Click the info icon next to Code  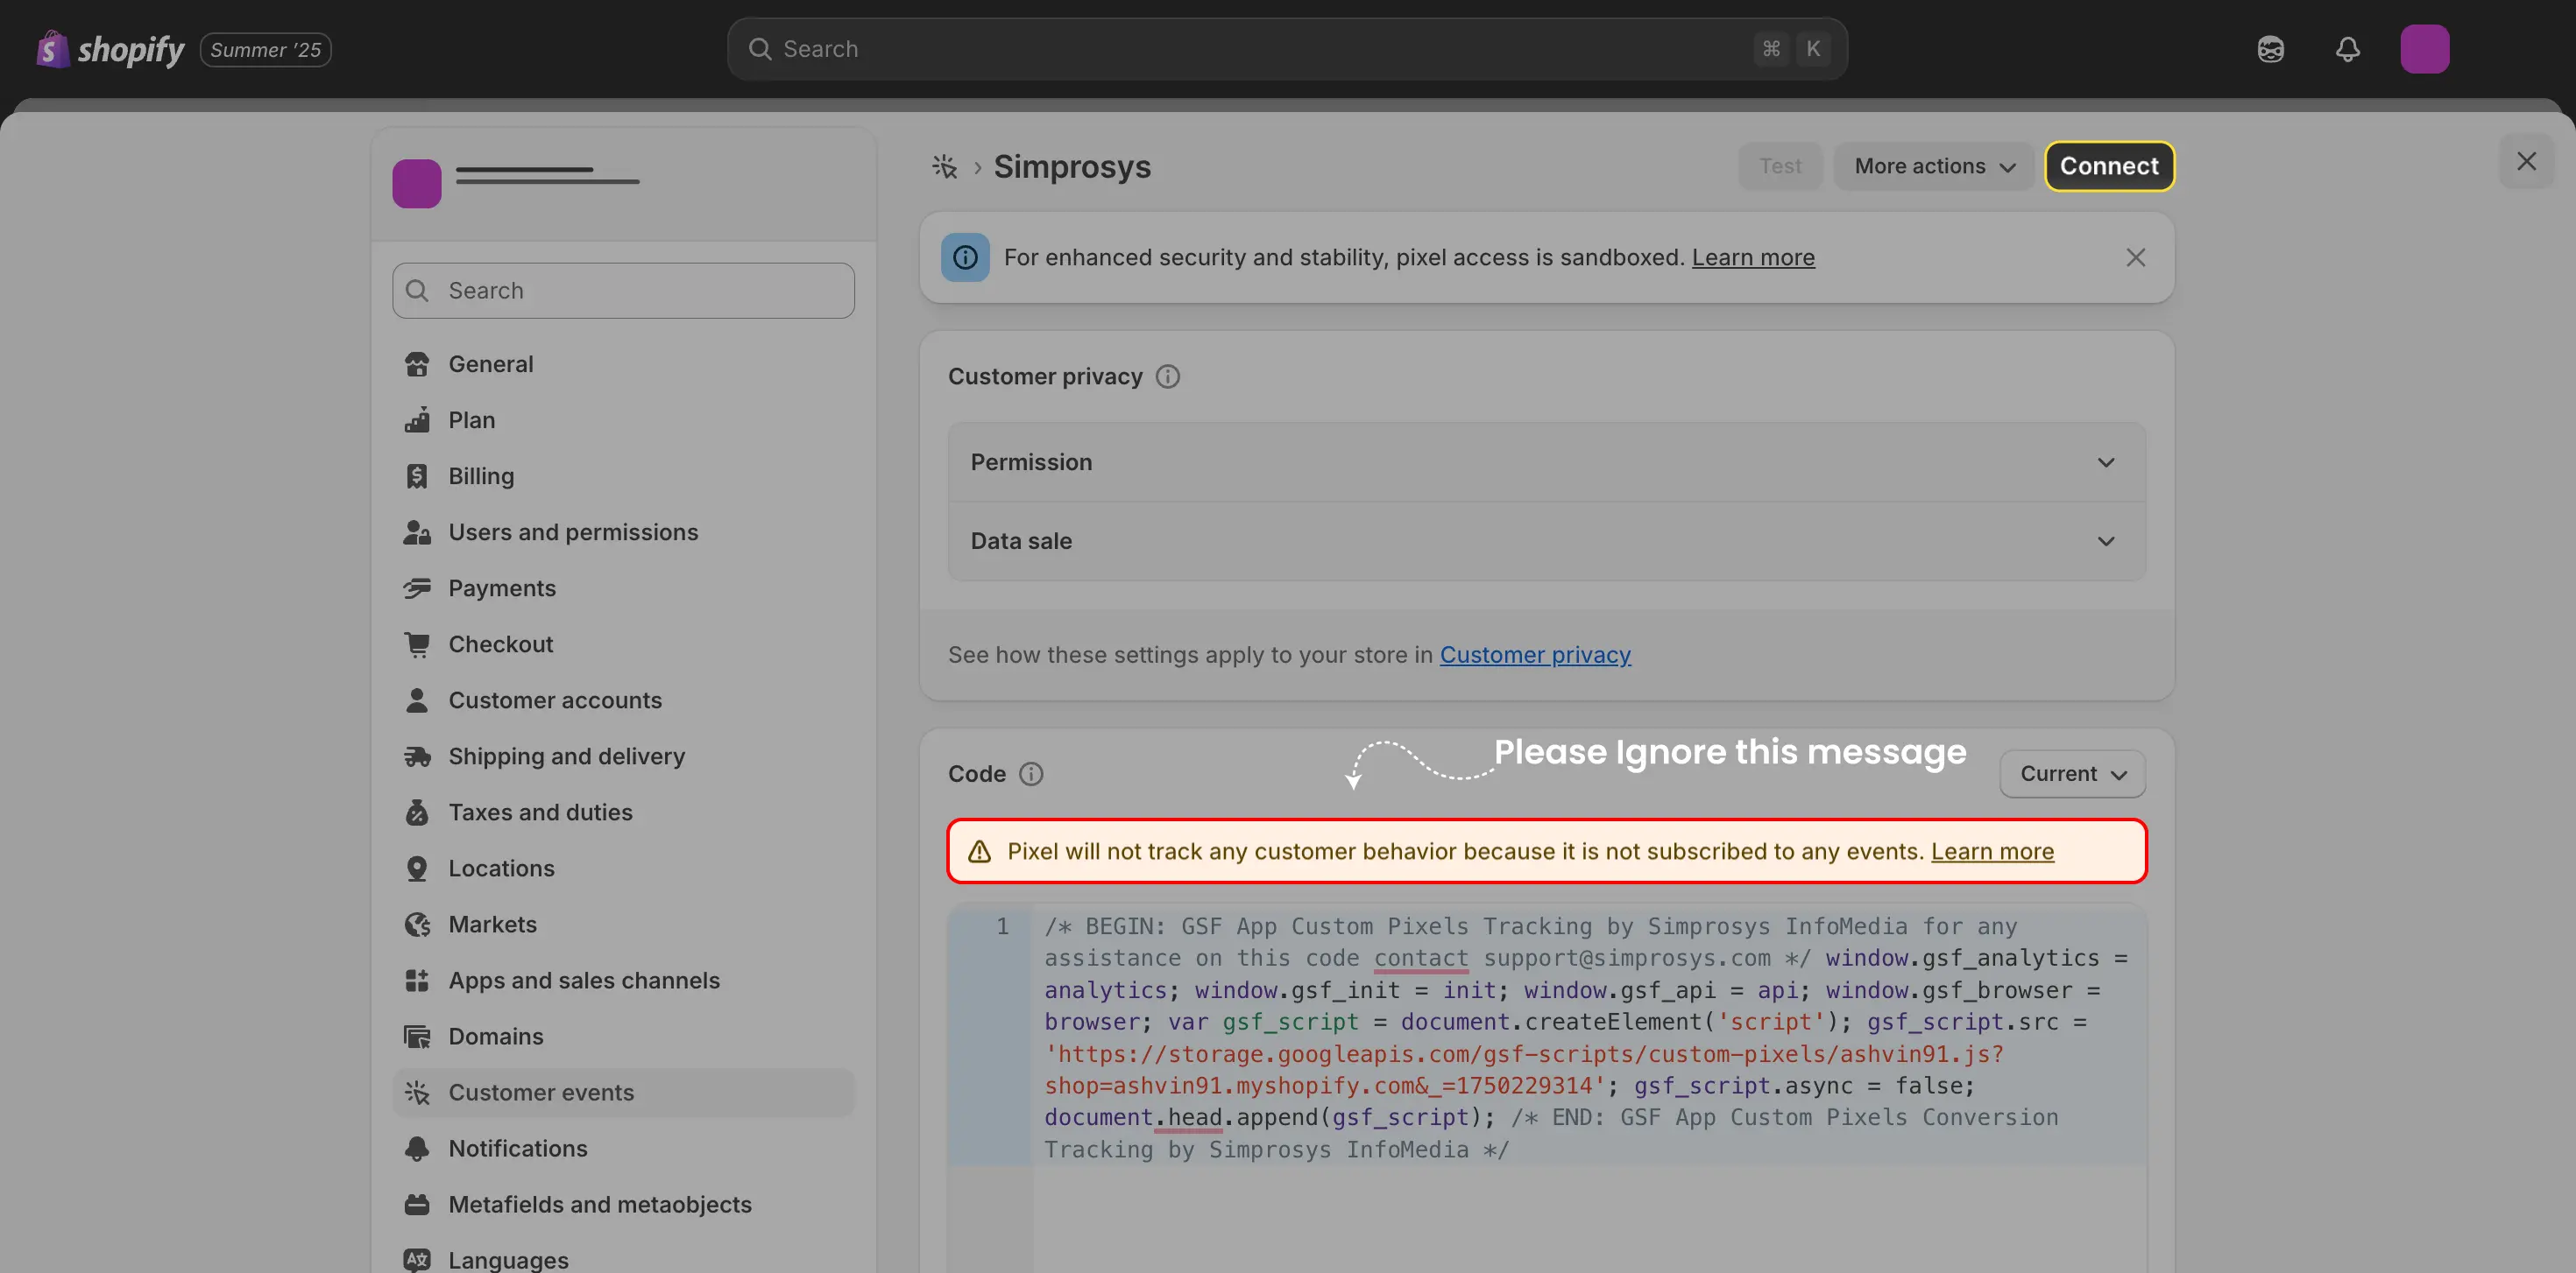click(x=1030, y=774)
